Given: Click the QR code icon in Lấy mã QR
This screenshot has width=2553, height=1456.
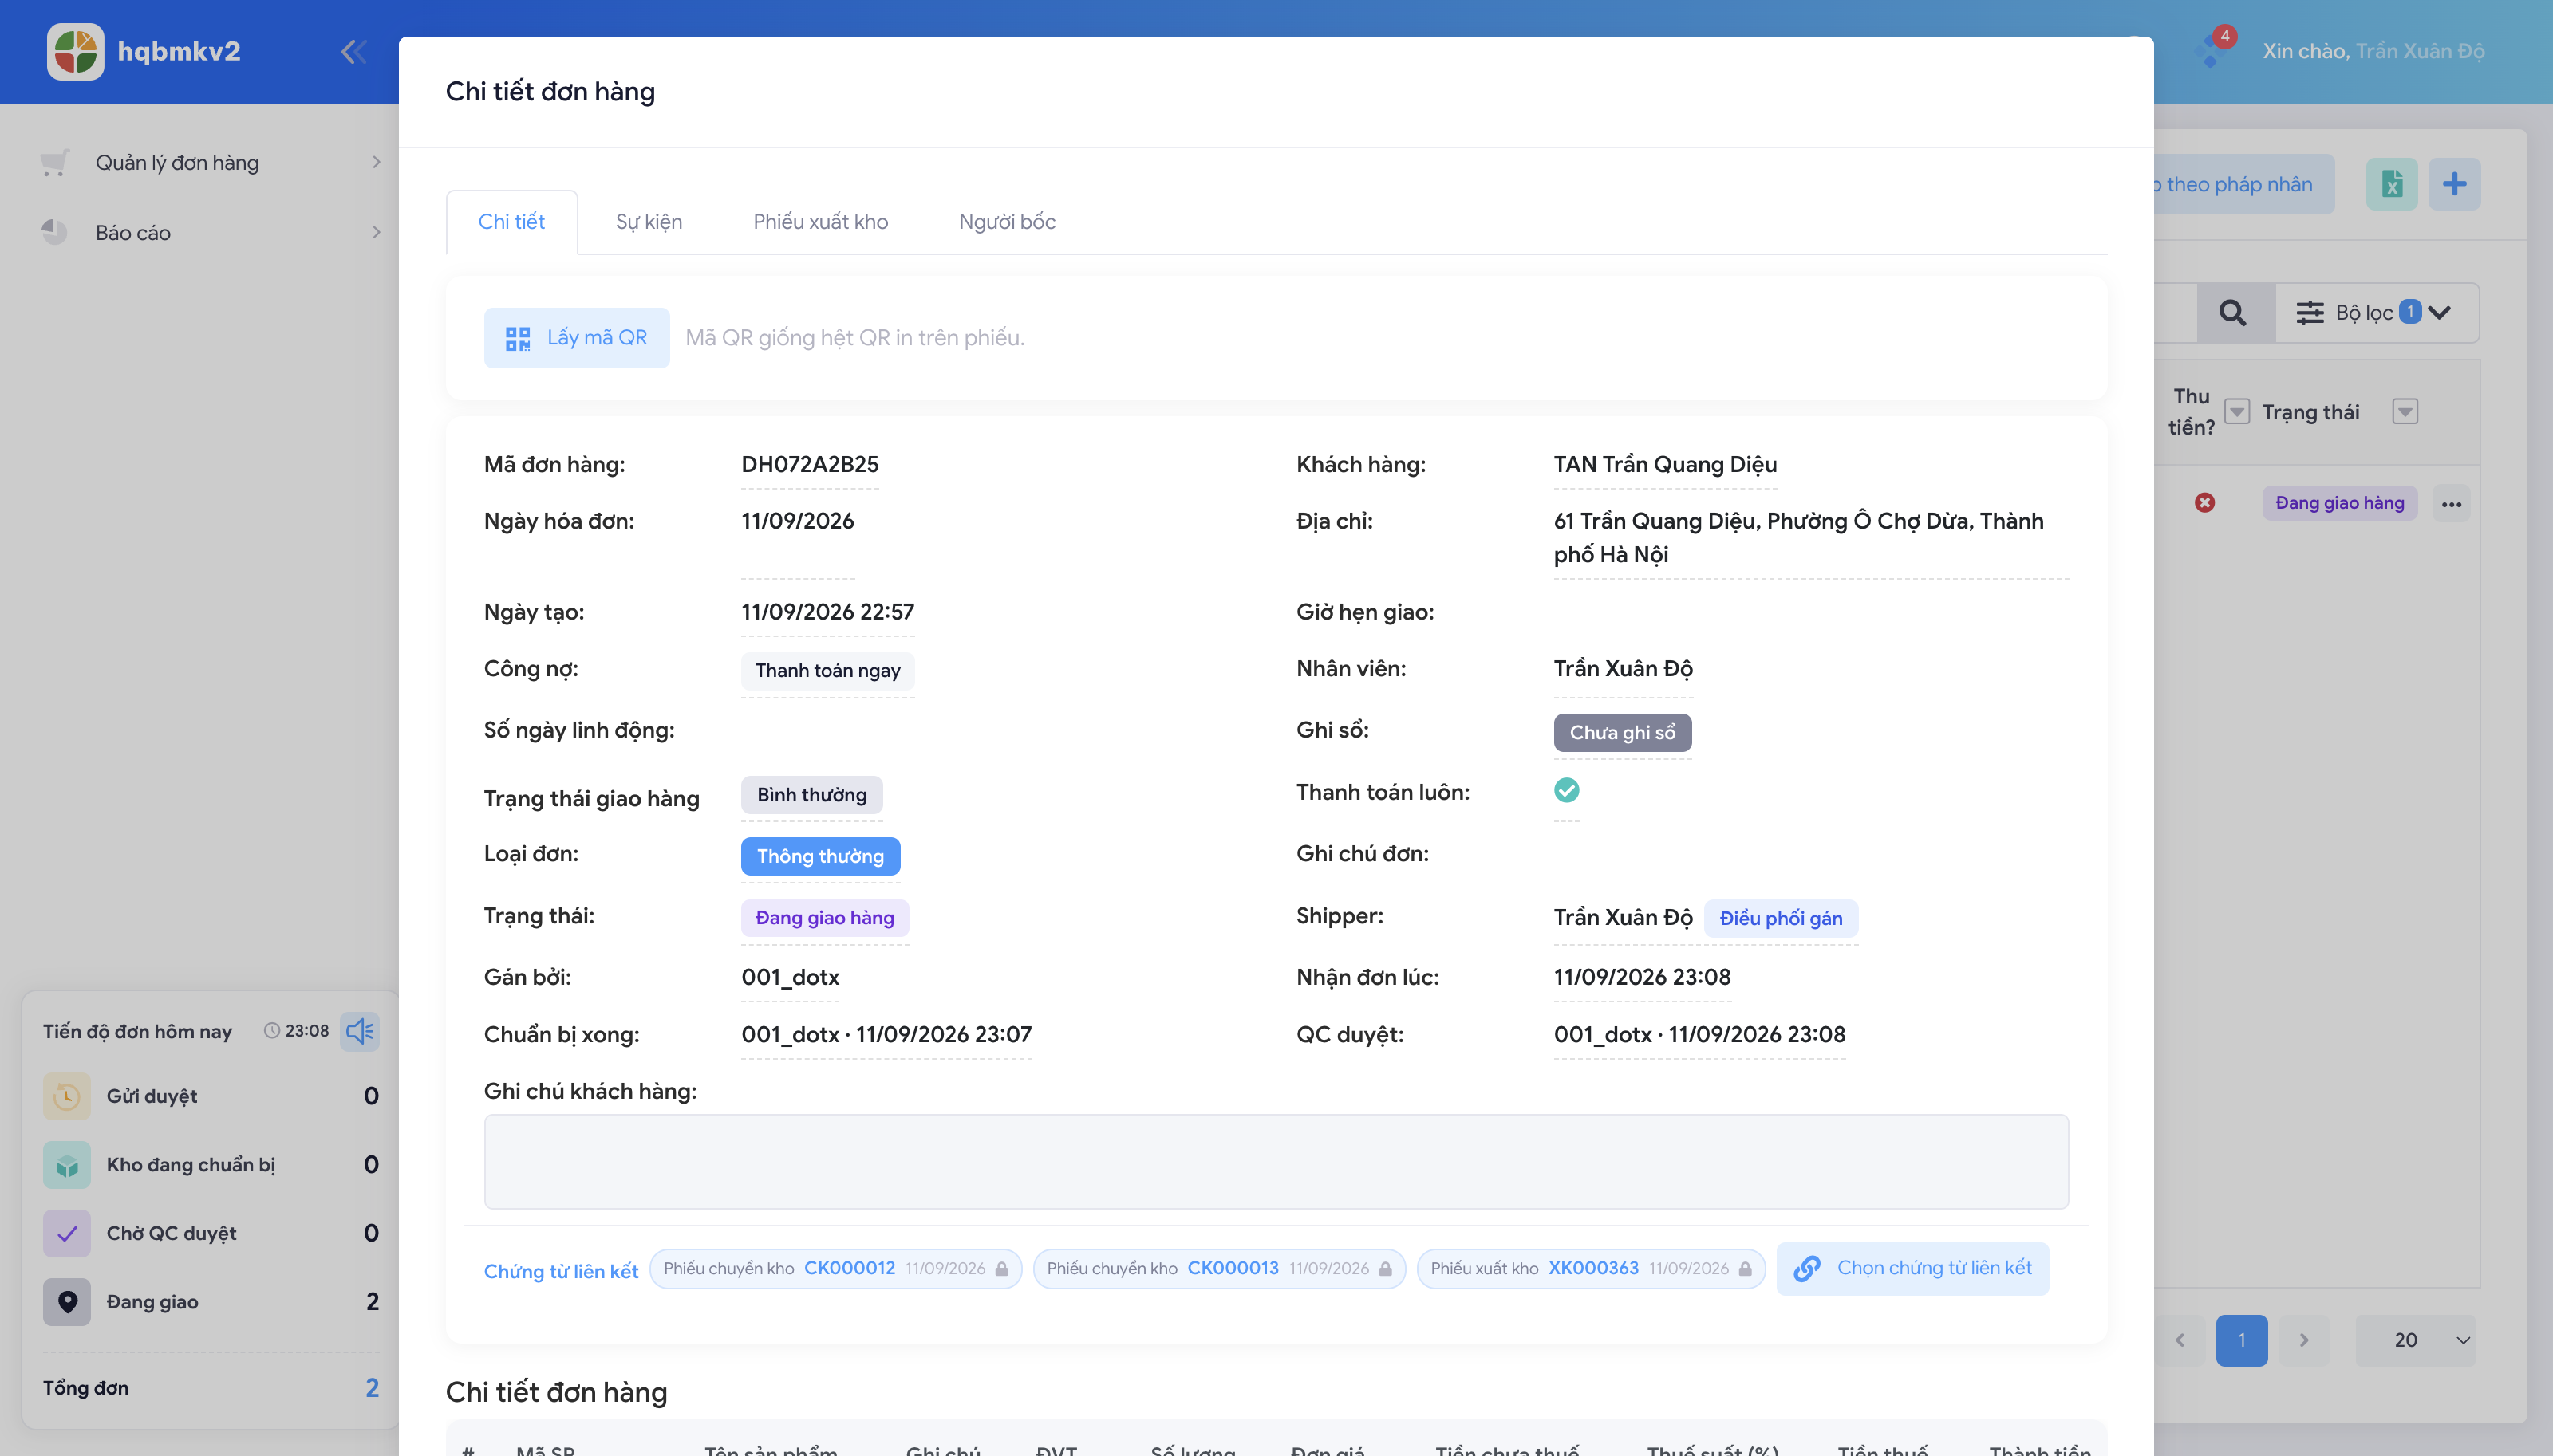Looking at the screenshot, I should (x=517, y=338).
